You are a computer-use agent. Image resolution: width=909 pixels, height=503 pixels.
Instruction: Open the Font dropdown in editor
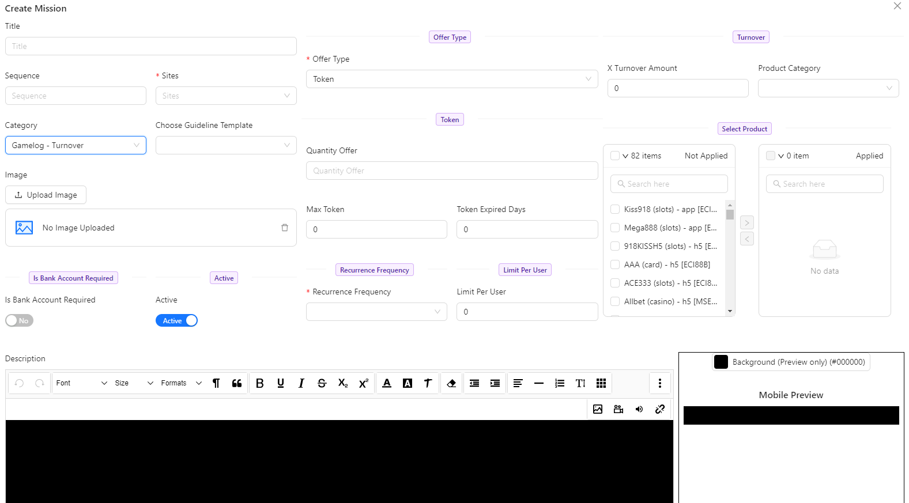81,383
